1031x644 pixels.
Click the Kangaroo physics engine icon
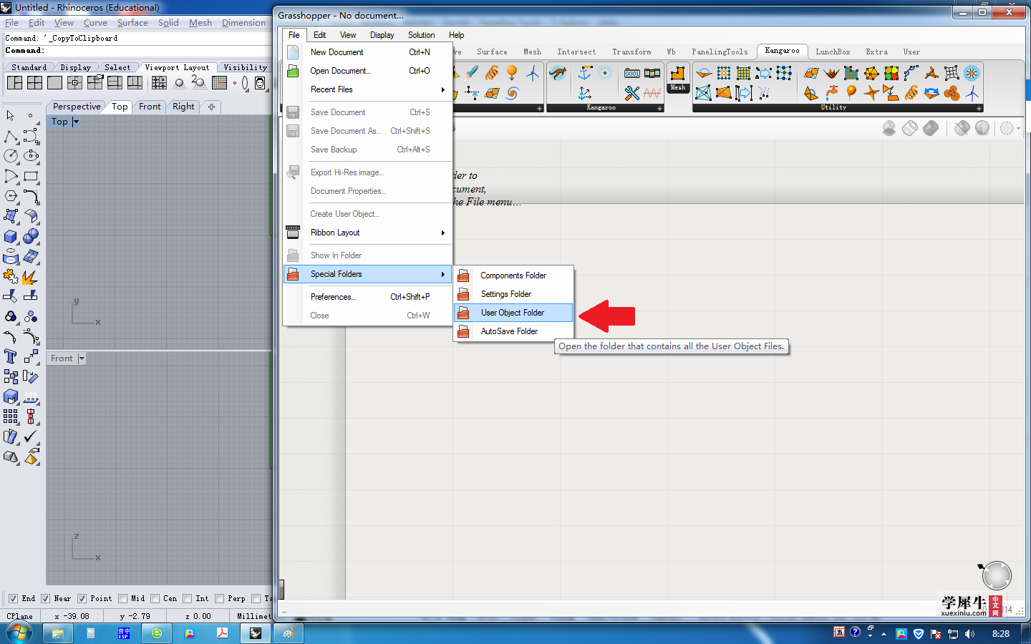[558, 73]
